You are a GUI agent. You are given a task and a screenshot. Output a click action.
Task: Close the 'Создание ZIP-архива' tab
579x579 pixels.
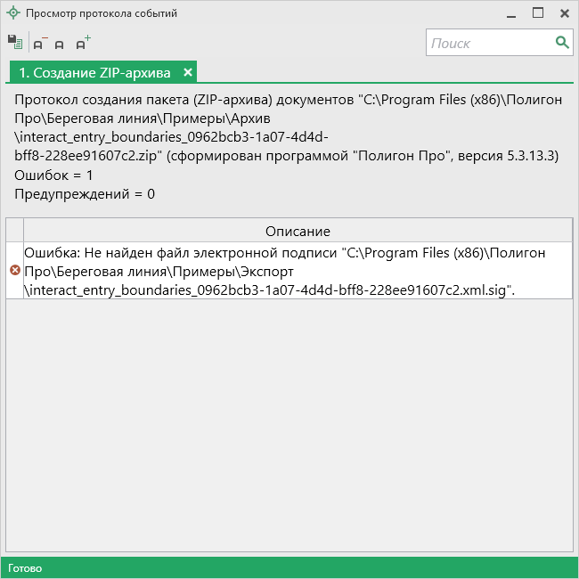(188, 72)
